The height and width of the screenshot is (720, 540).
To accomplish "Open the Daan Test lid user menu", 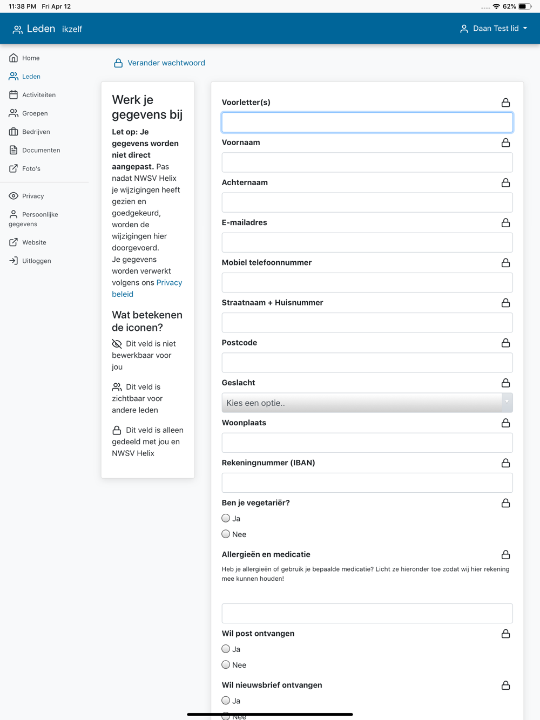I will coord(494,29).
